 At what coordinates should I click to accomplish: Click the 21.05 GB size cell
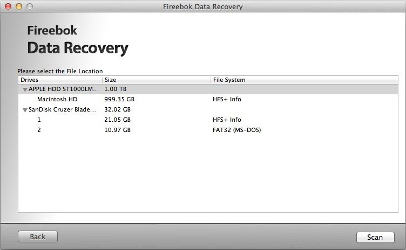point(117,120)
